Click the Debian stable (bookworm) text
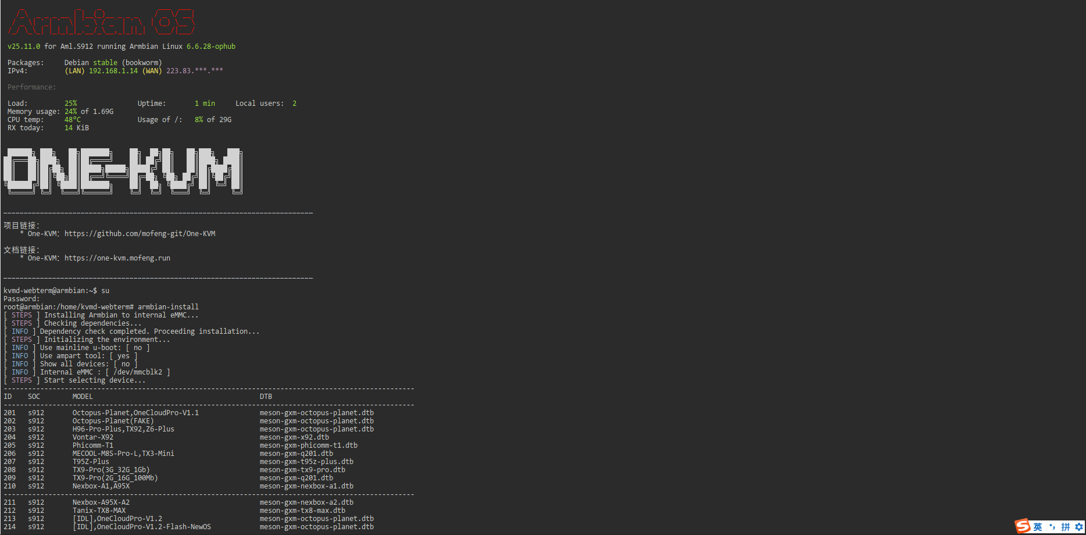This screenshot has width=1086, height=535. tap(113, 63)
